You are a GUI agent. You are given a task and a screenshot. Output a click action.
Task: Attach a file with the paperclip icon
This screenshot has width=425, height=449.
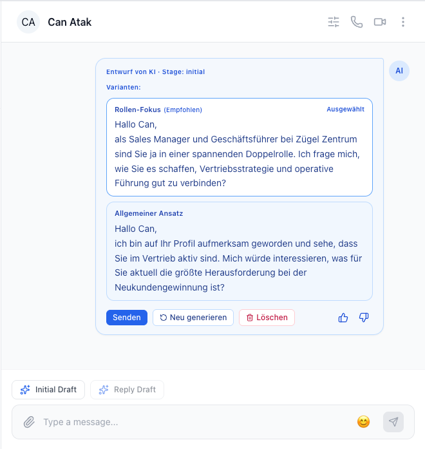[x=29, y=423]
